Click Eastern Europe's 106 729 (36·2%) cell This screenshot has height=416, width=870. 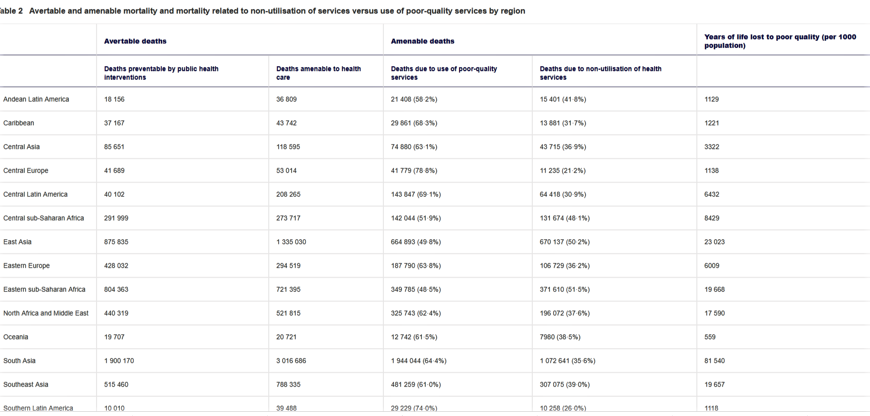565,266
